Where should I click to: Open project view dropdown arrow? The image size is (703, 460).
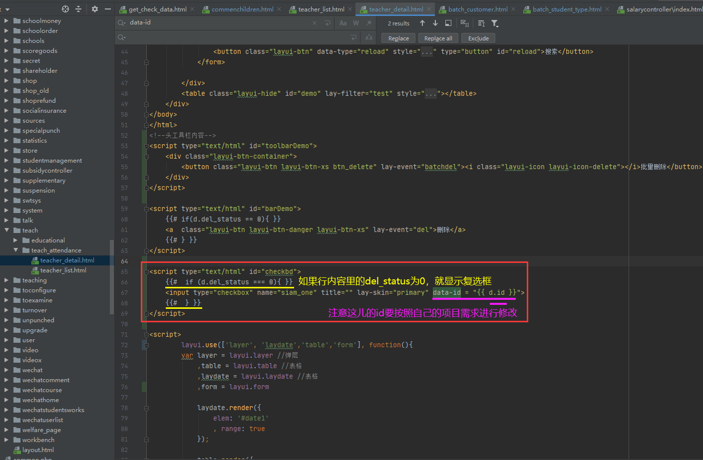click(7, 9)
